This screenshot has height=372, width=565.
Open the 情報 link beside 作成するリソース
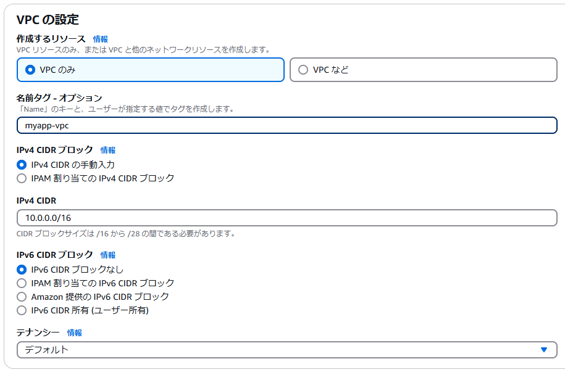(101, 38)
